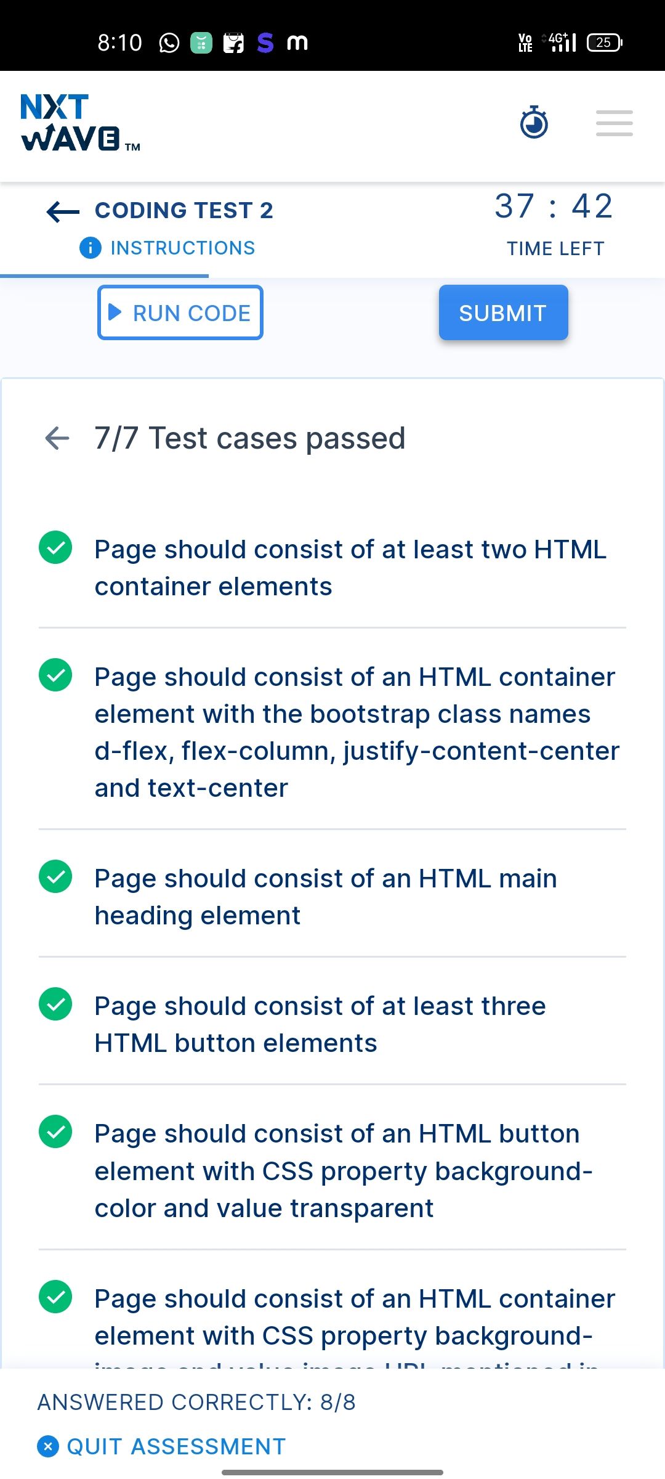Click the green check for main heading element
665x1479 pixels.
coord(55,876)
